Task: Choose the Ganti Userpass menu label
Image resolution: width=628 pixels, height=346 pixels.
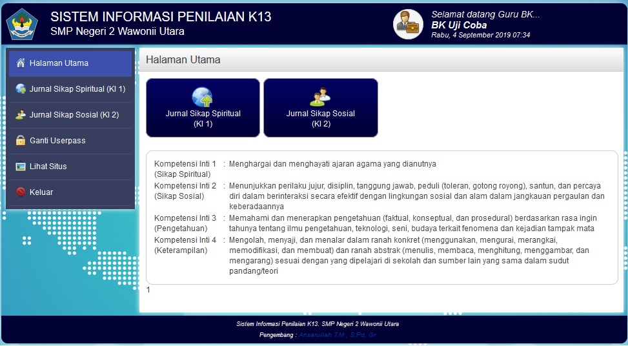Action: click(57, 141)
